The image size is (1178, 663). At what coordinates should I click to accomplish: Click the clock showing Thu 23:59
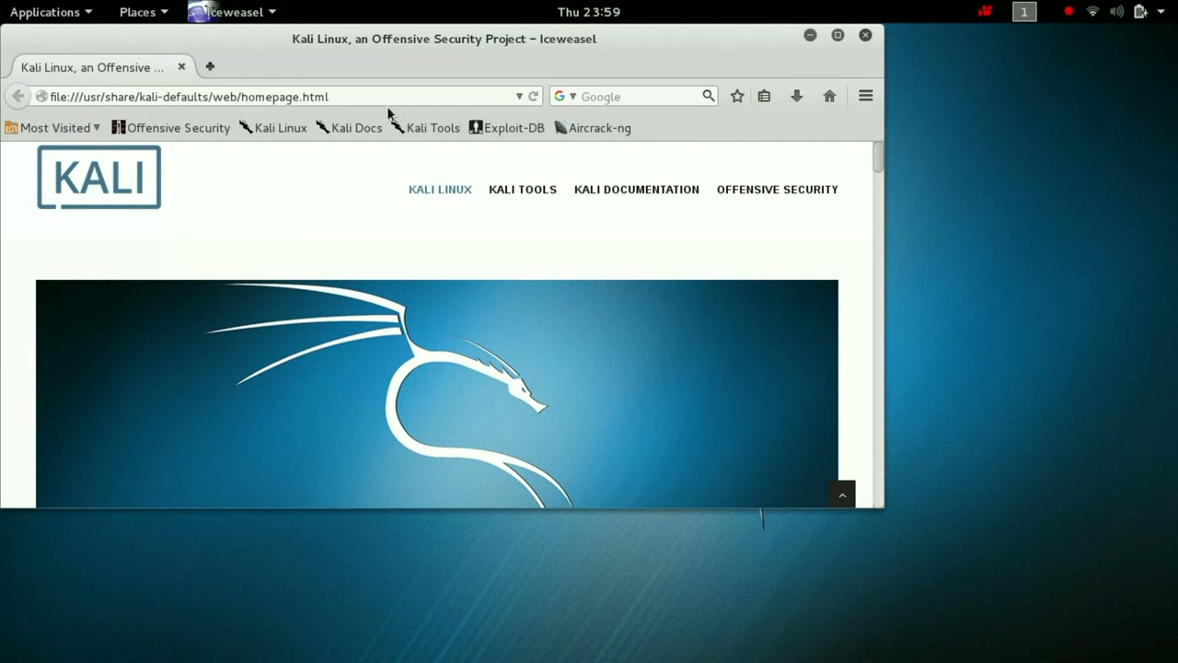click(589, 12)
